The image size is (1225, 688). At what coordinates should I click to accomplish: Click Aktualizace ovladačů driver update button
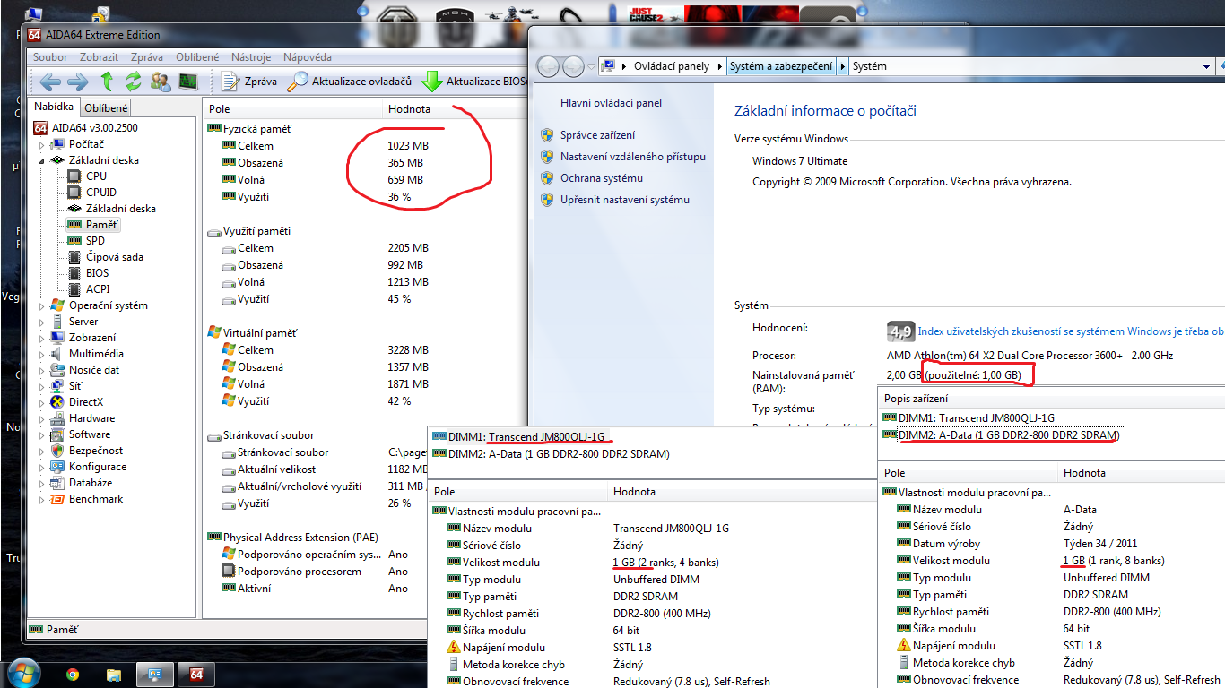pos(351,82)
